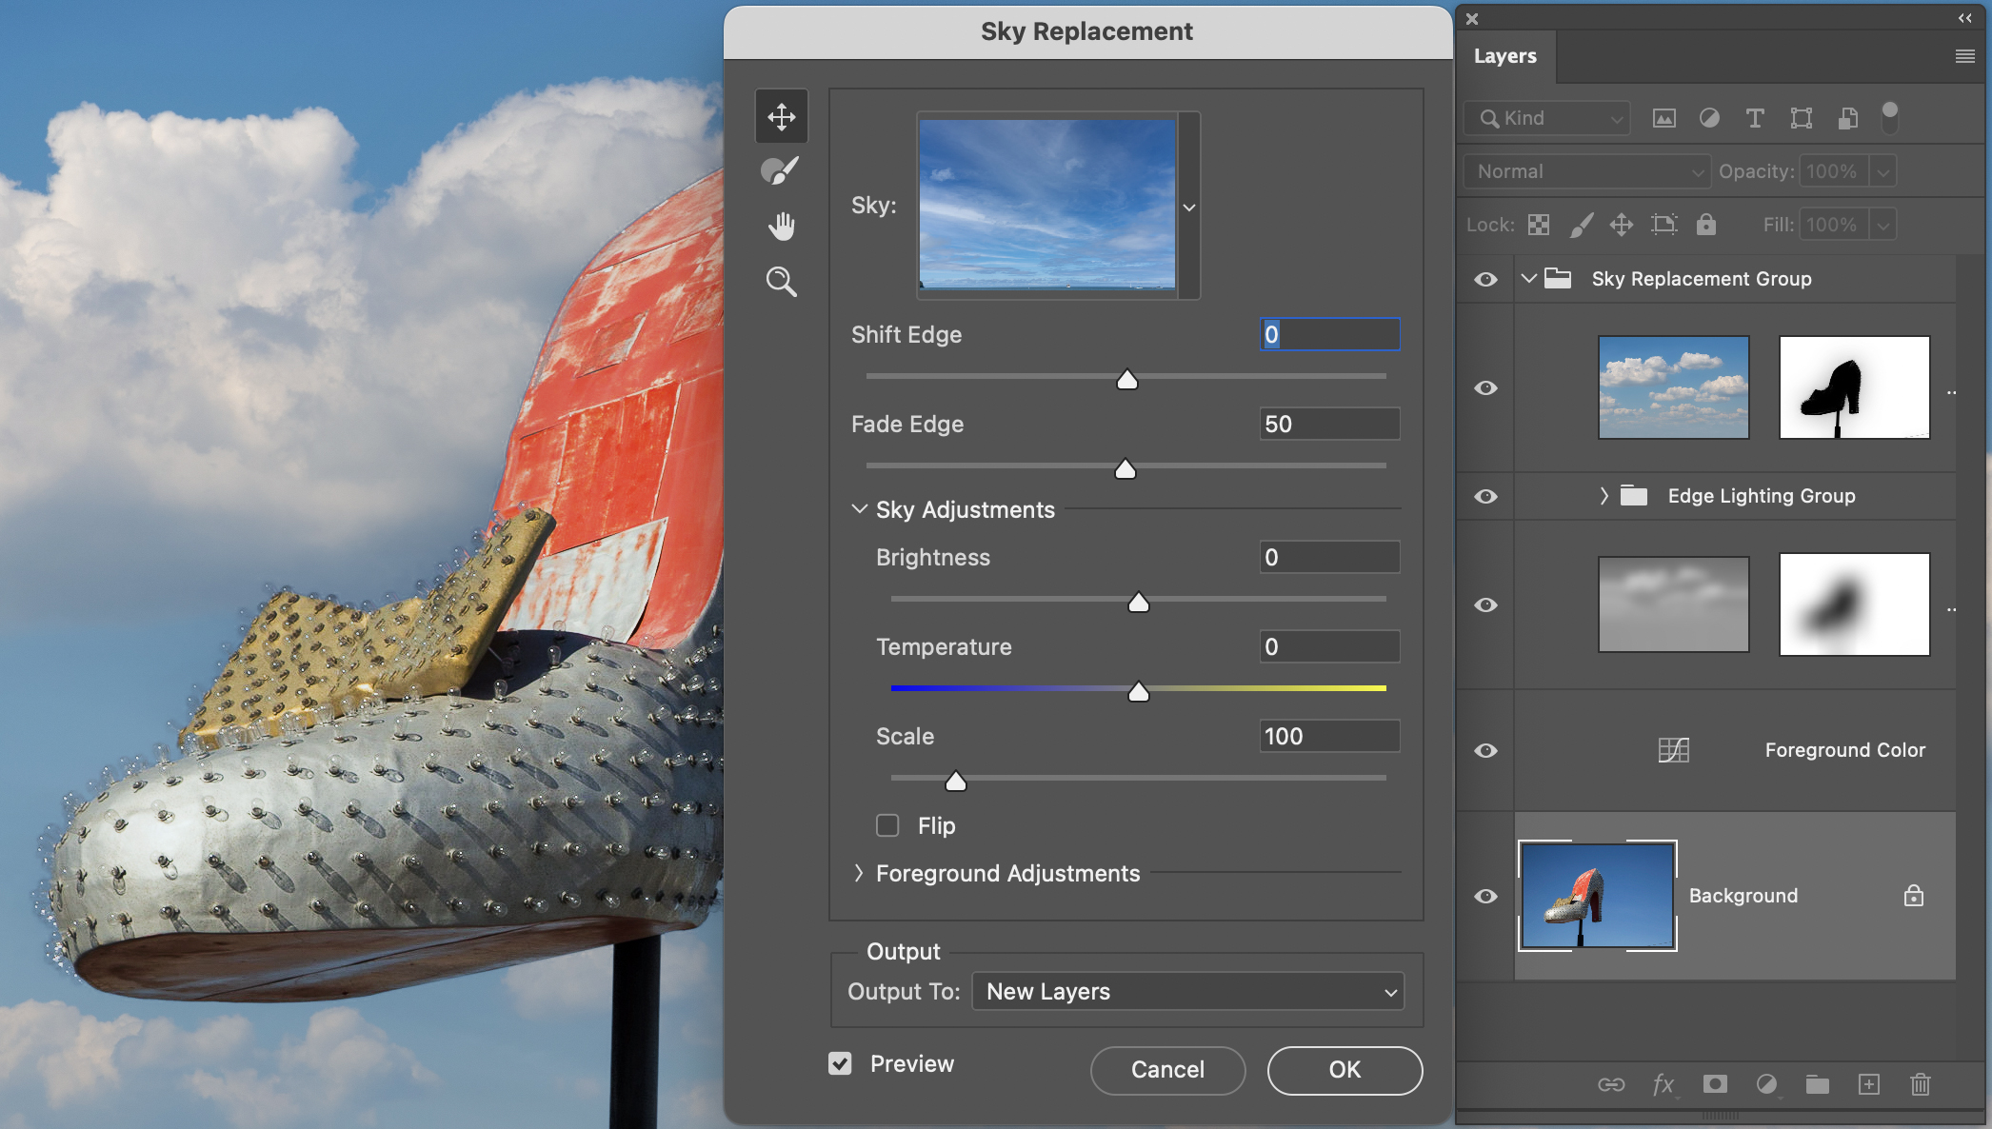This screenshot has height=1129, width=1992.
Task: Select the Brush tool in toolbar
Action: [781, 169]
